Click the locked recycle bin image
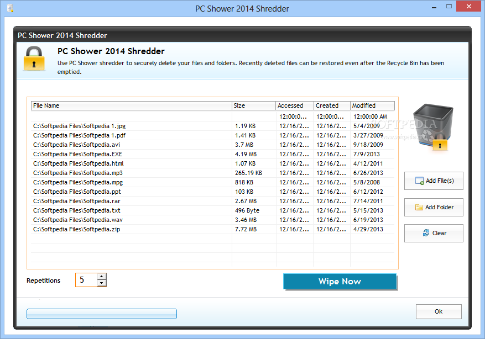This screenshot has height=339, width=485. point(433,127)
